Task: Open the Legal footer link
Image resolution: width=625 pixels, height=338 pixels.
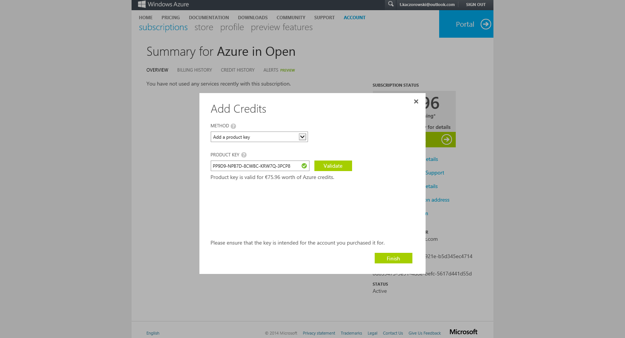Action: click(x=372, y=333)
